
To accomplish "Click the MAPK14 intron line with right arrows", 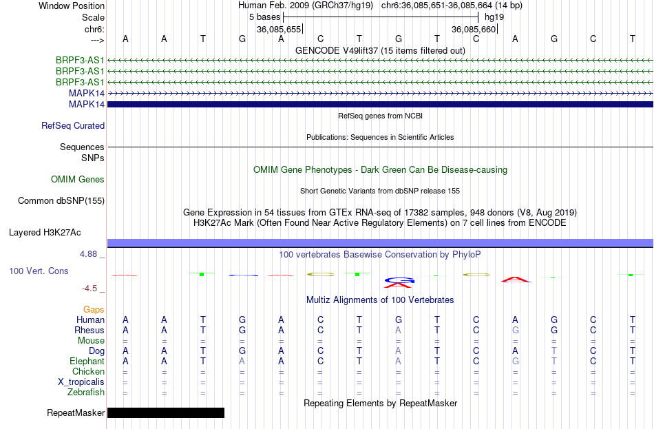I will (x=380, y=94).
